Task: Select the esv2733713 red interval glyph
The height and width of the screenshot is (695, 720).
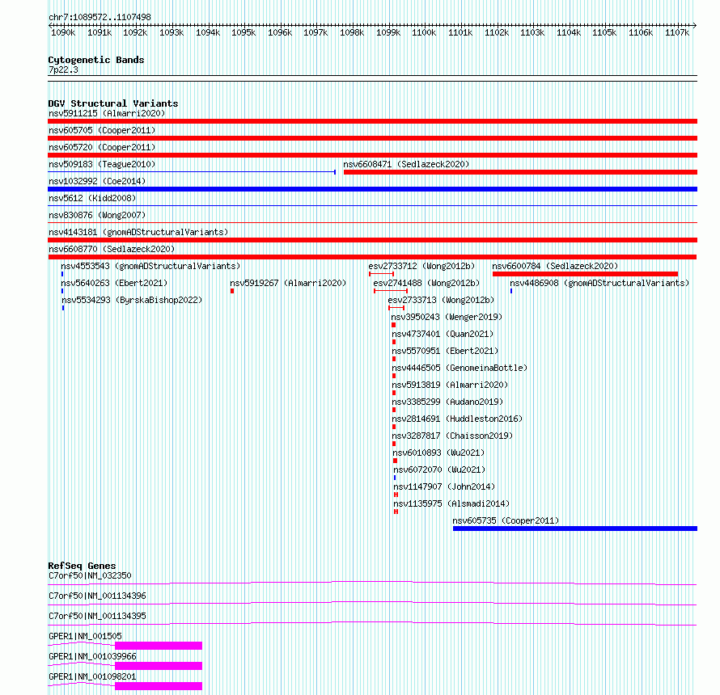Action: tap(396, 308)
